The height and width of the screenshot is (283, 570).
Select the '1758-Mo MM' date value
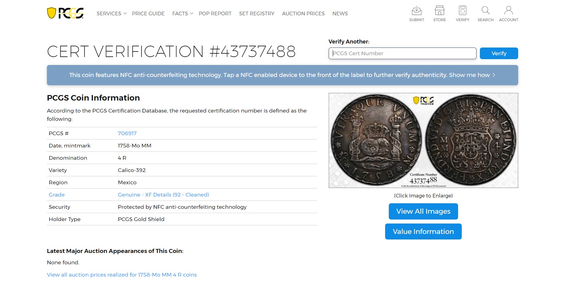[x=134, y=146]
